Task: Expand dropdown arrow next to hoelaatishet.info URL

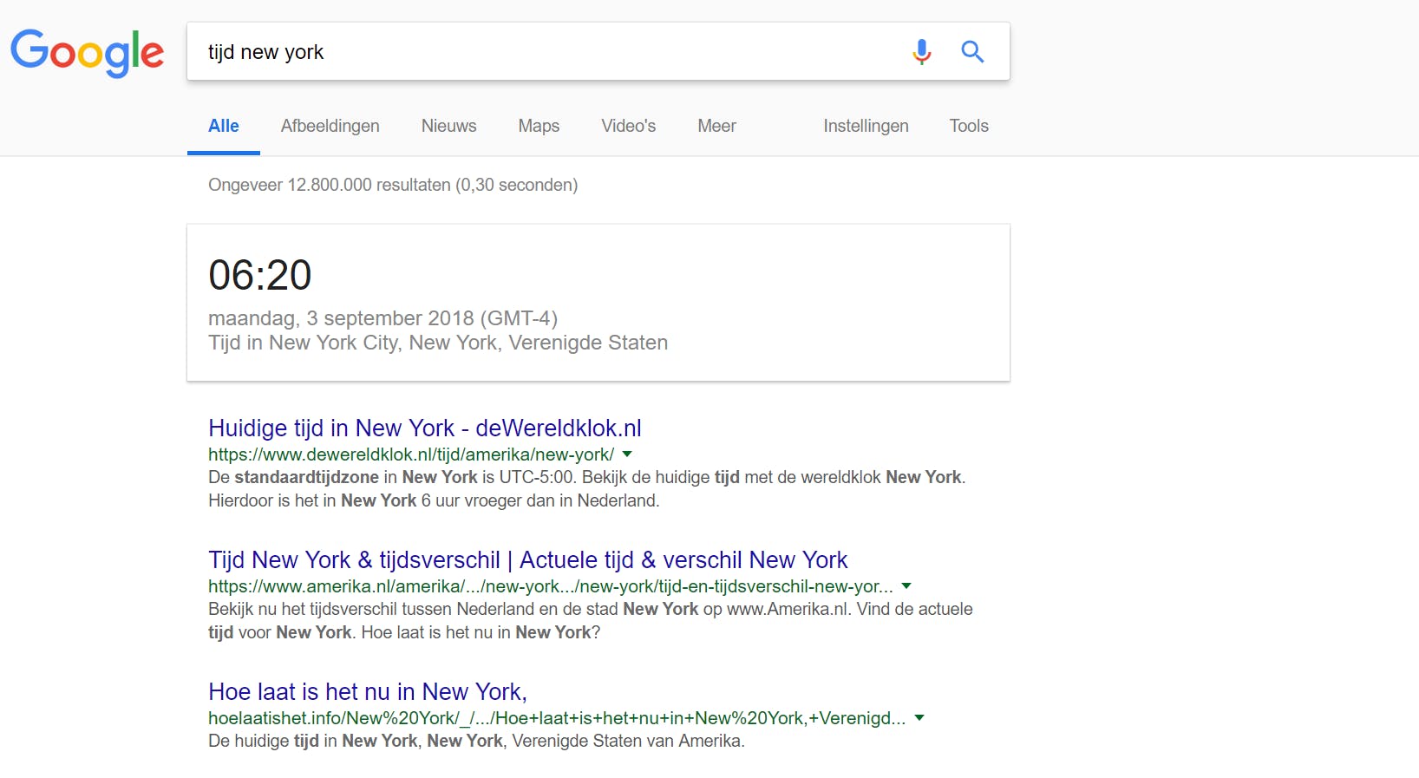Action: pos(919,717)
